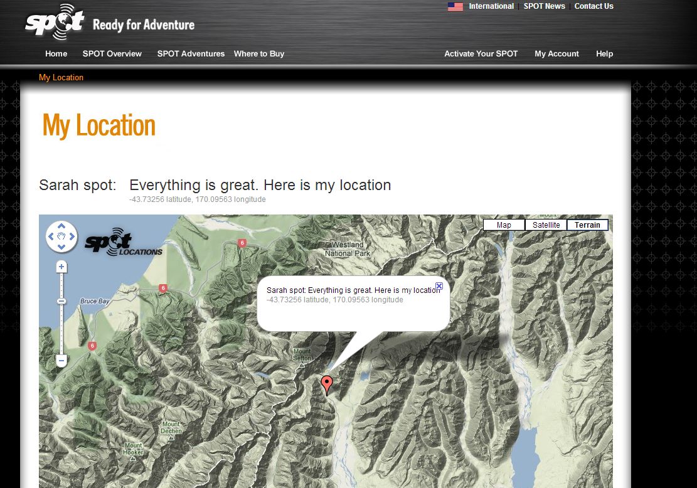Open SPOT Adventures menu item
Viewport: 697px width, 488px height.
pos(191,54)
